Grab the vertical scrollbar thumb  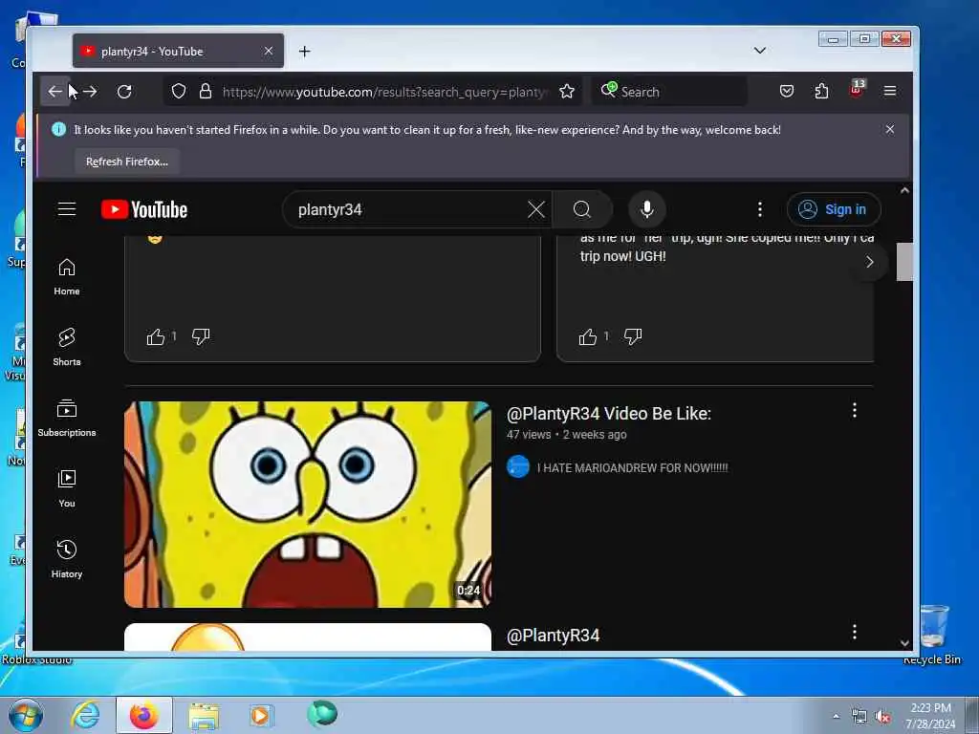tap(904, 262)
